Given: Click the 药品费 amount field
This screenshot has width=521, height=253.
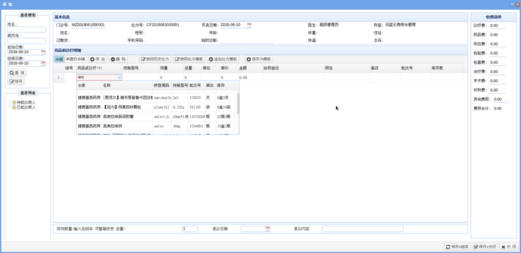Looking at the screenshot, I should pyautogui.click(x=497, y=35).
